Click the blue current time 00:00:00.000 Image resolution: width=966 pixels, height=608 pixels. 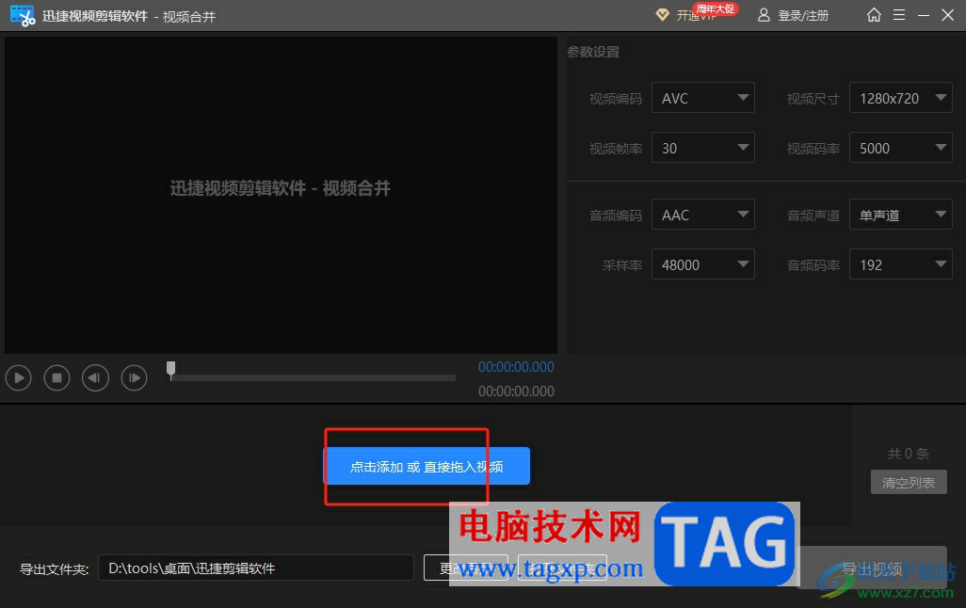point(516,367)
